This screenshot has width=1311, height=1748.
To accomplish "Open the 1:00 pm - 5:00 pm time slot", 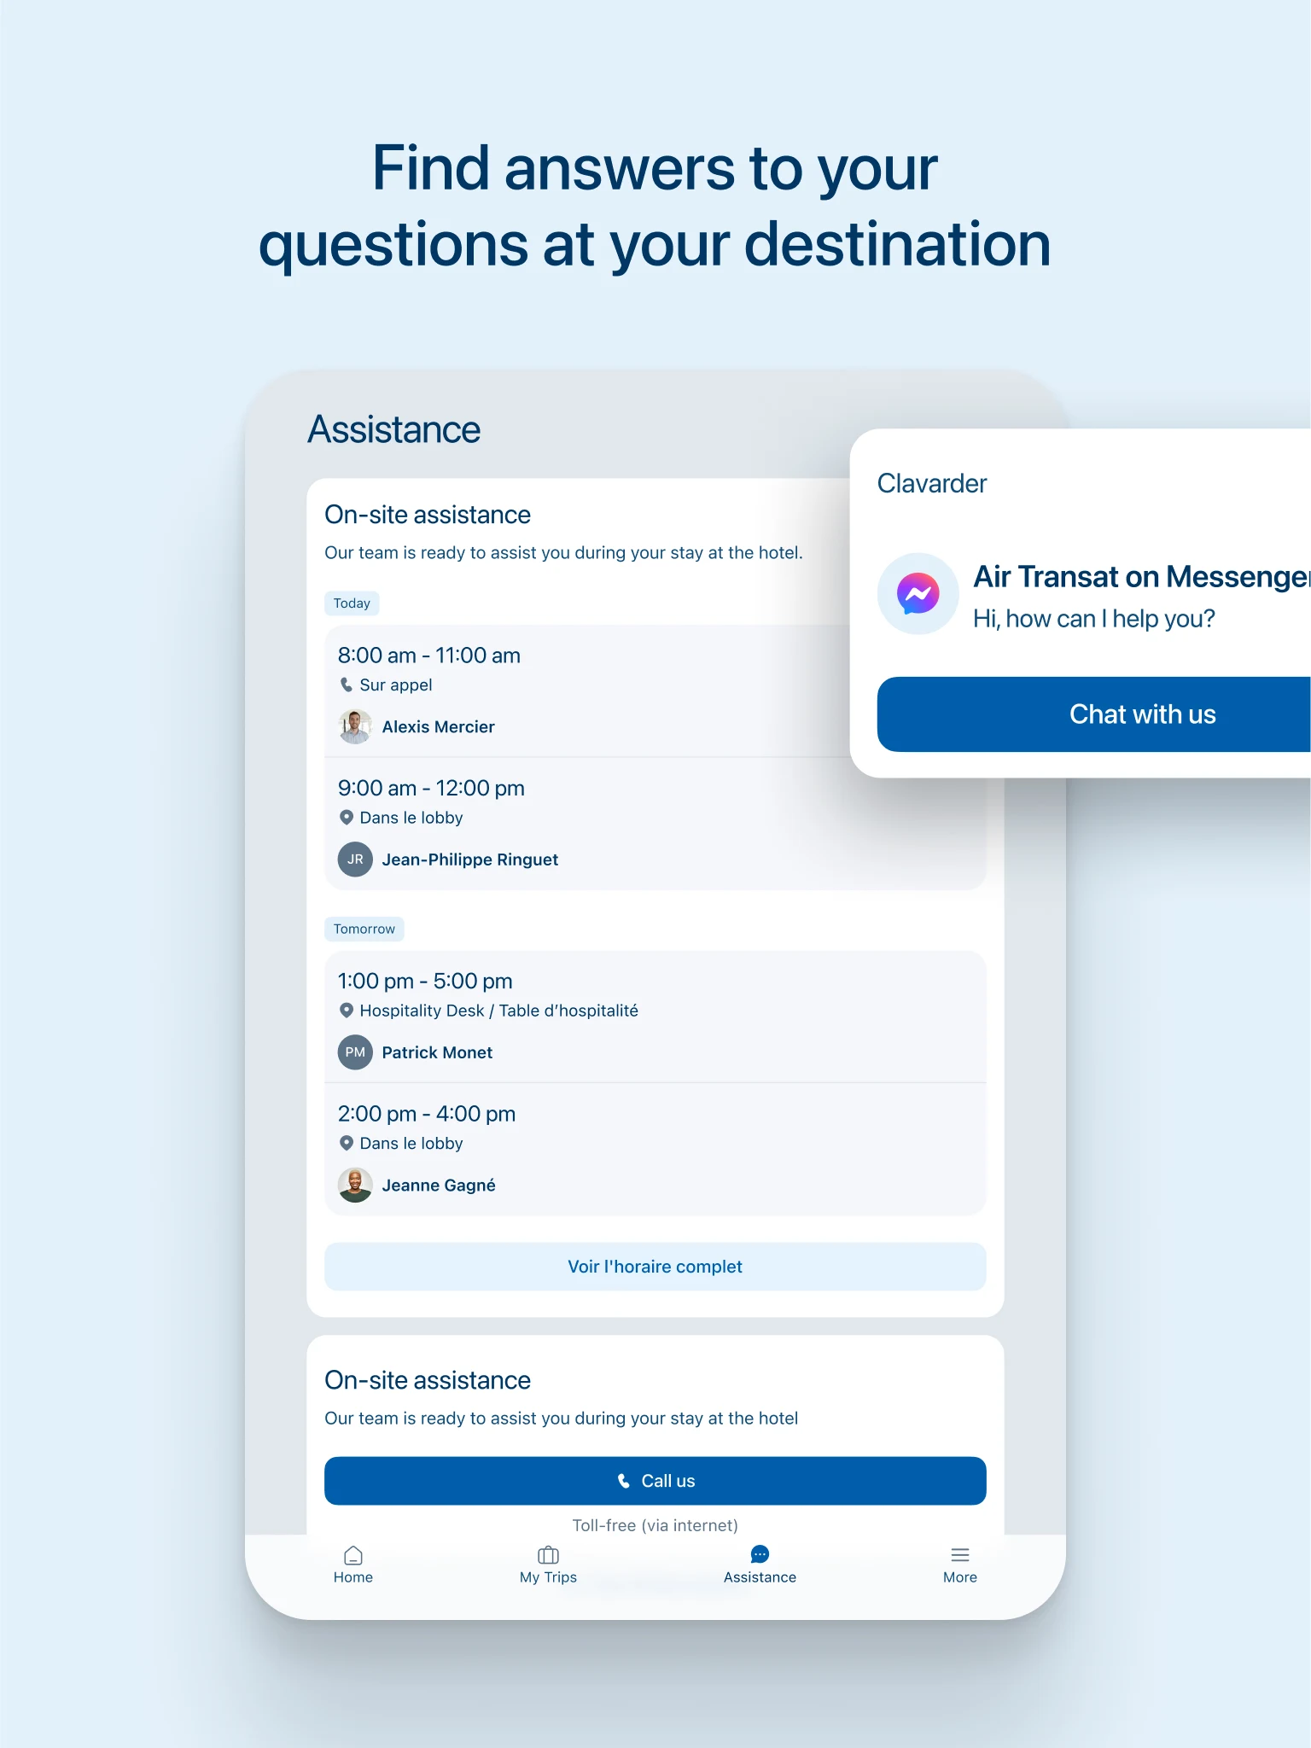I will [425, 982].
